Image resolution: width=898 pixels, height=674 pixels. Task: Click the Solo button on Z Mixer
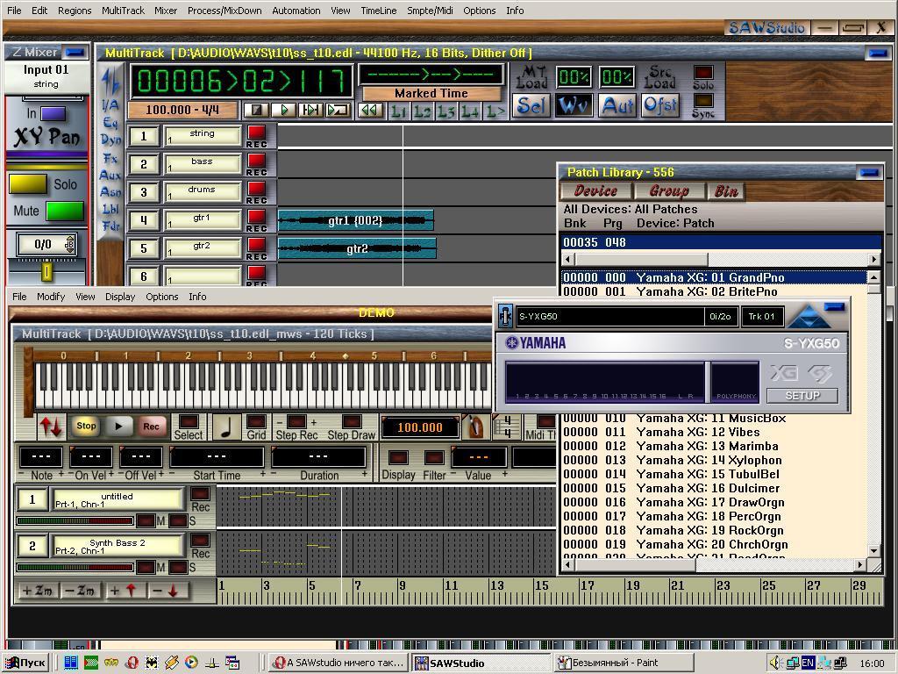(28, 184)
